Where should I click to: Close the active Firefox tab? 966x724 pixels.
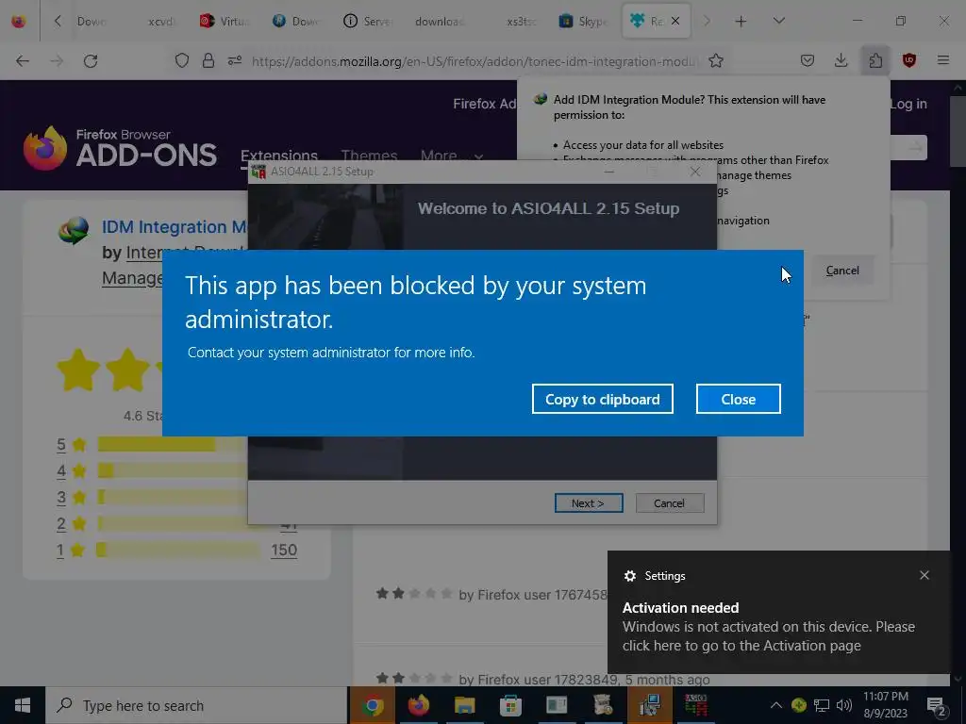click(x=675, y=21)
